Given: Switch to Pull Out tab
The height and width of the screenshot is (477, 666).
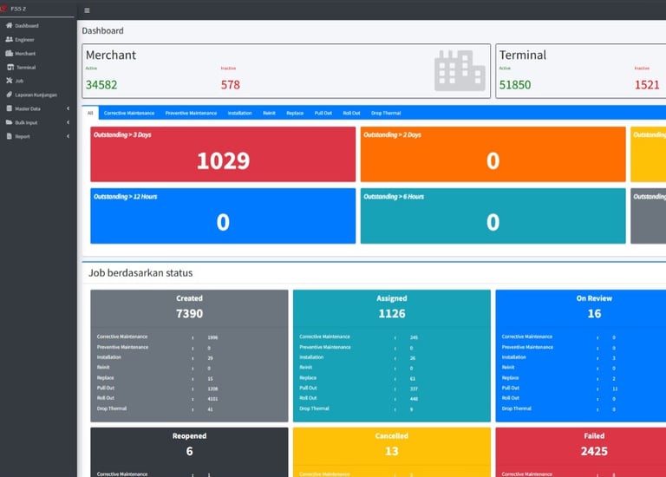Looking at the screenshot, I should coord(323,113).
